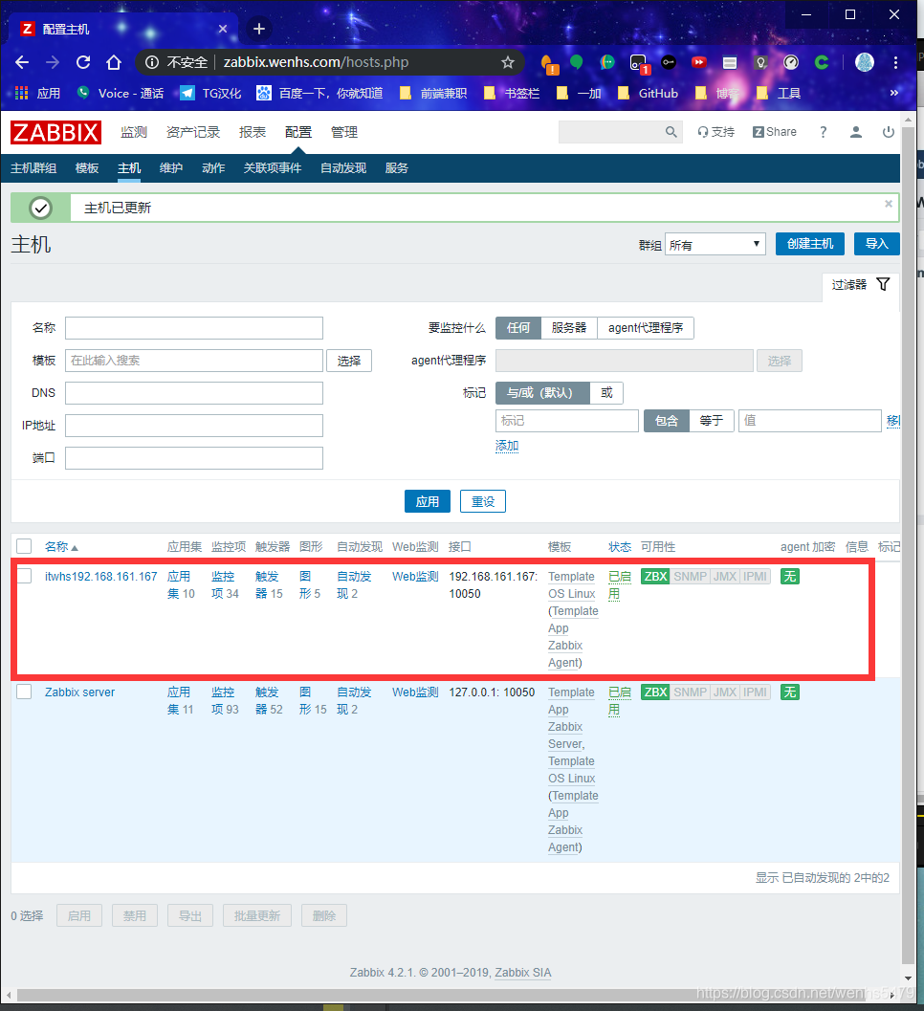
Task: Click the browser back arrow
Action: (x=22, y=62)
